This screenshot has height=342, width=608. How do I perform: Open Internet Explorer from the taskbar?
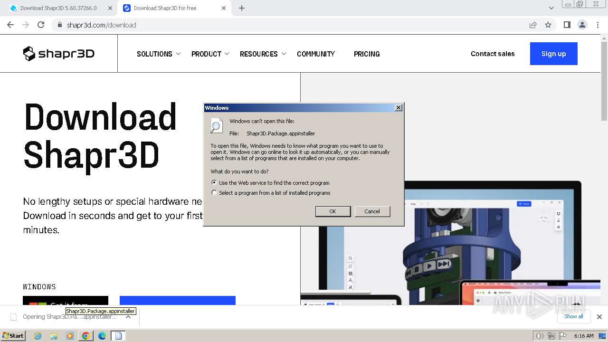(38, 336)
